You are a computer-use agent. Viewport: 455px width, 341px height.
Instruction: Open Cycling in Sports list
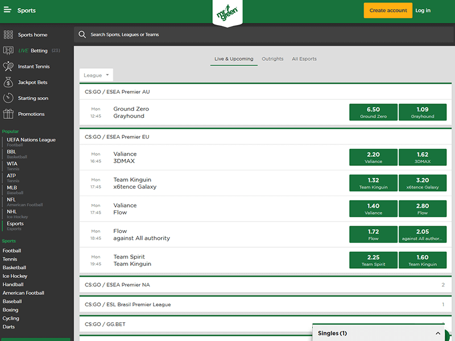point(11,318)
